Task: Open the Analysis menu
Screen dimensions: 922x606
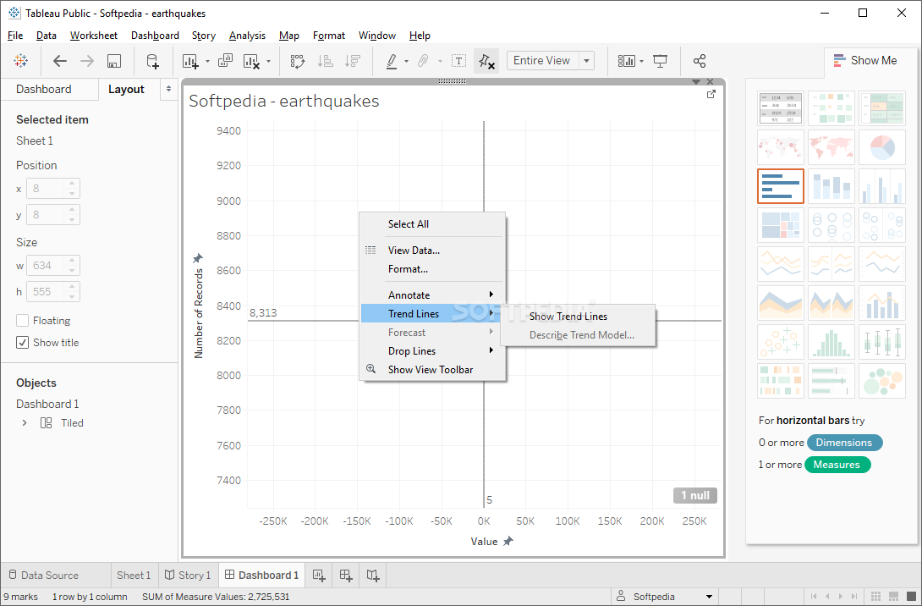Action: [247, 36]
